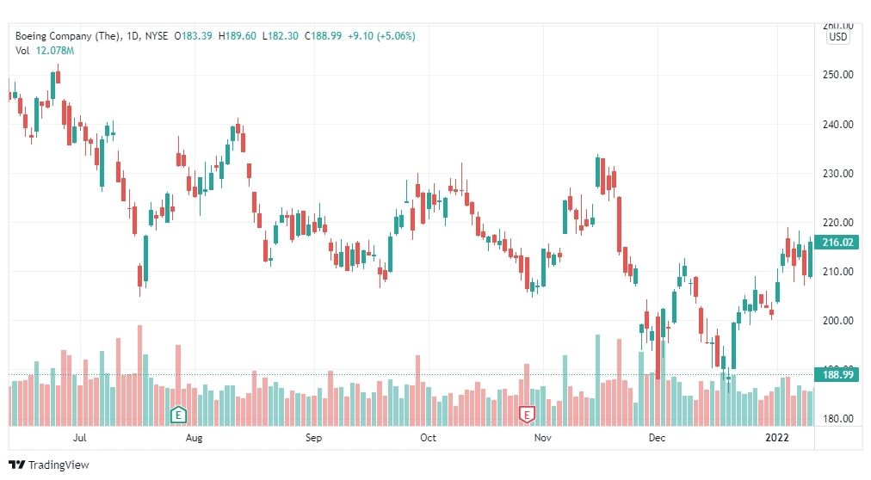The width and height of the screenshot is (871, 480).
Task: Open the TradingView logo link
Action: (49, 465)
